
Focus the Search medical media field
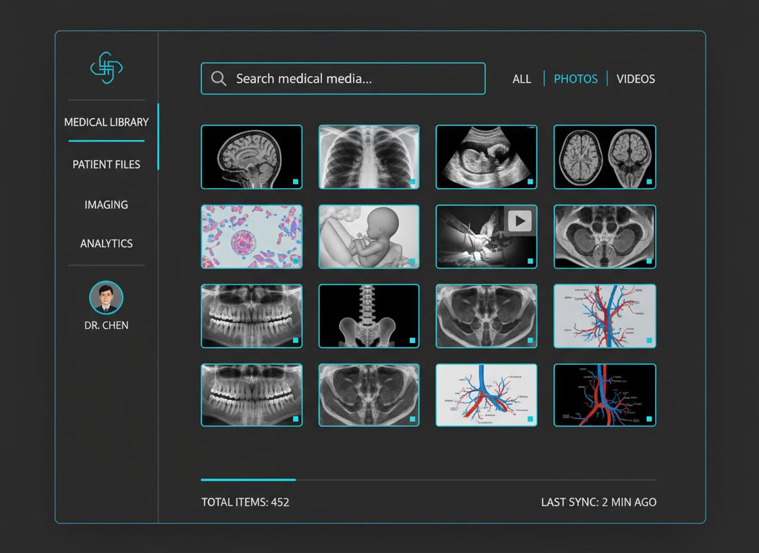353,79
